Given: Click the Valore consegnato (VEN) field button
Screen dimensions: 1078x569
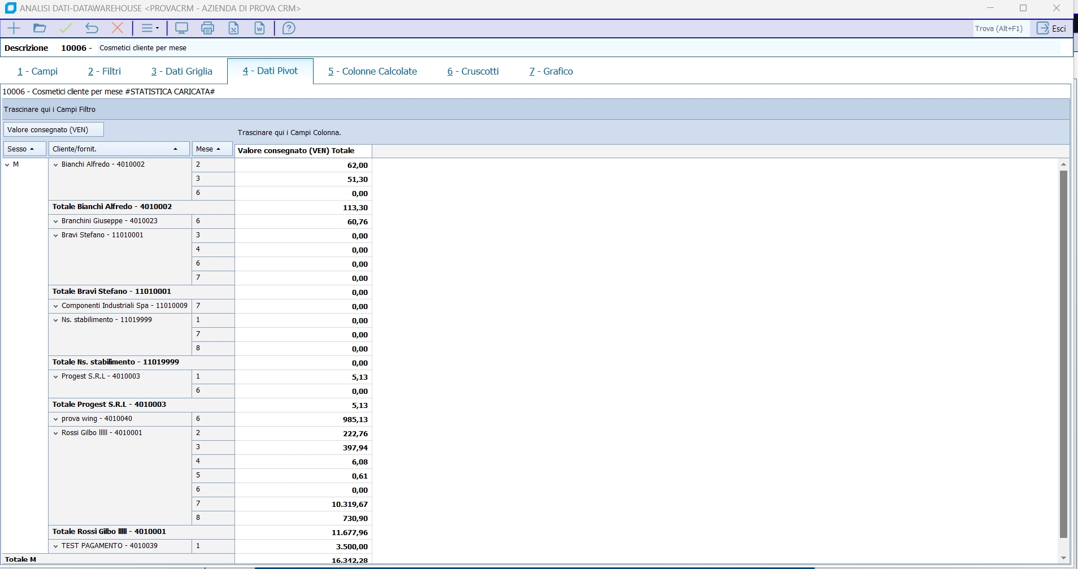Looking at the screenshot, I should pos(53,130).
